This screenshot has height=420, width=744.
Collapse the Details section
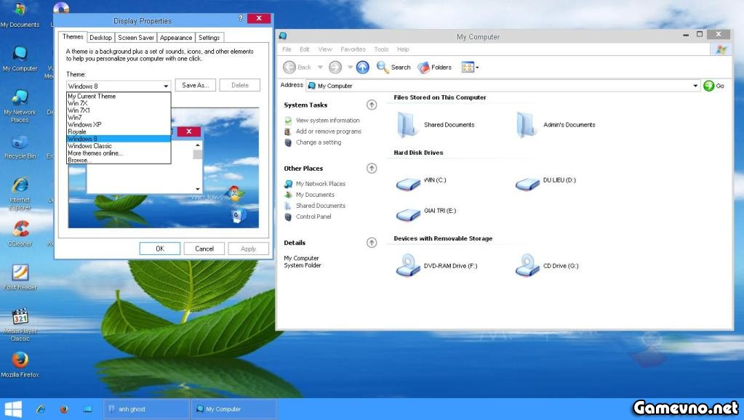(372, 243)
